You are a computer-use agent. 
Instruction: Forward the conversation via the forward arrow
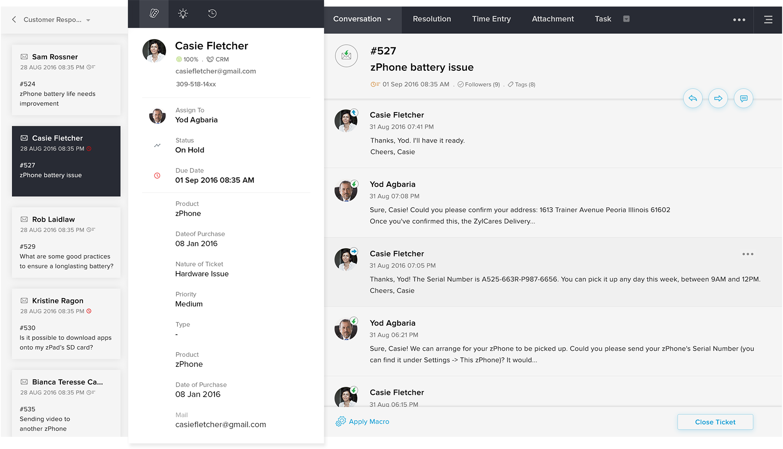[718, 98]
